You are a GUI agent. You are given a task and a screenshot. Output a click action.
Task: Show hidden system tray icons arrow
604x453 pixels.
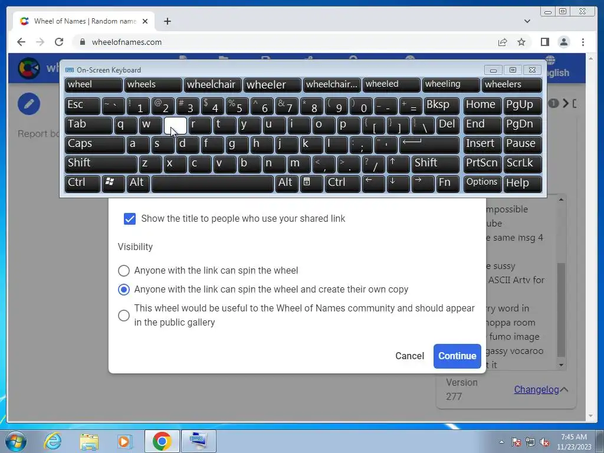(x=501, y=442)
